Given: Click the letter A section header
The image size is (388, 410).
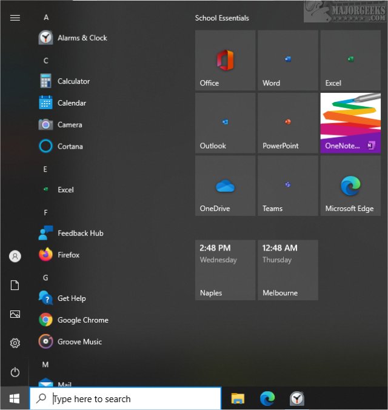Looking at the screenshot, I should click(46, 18).
